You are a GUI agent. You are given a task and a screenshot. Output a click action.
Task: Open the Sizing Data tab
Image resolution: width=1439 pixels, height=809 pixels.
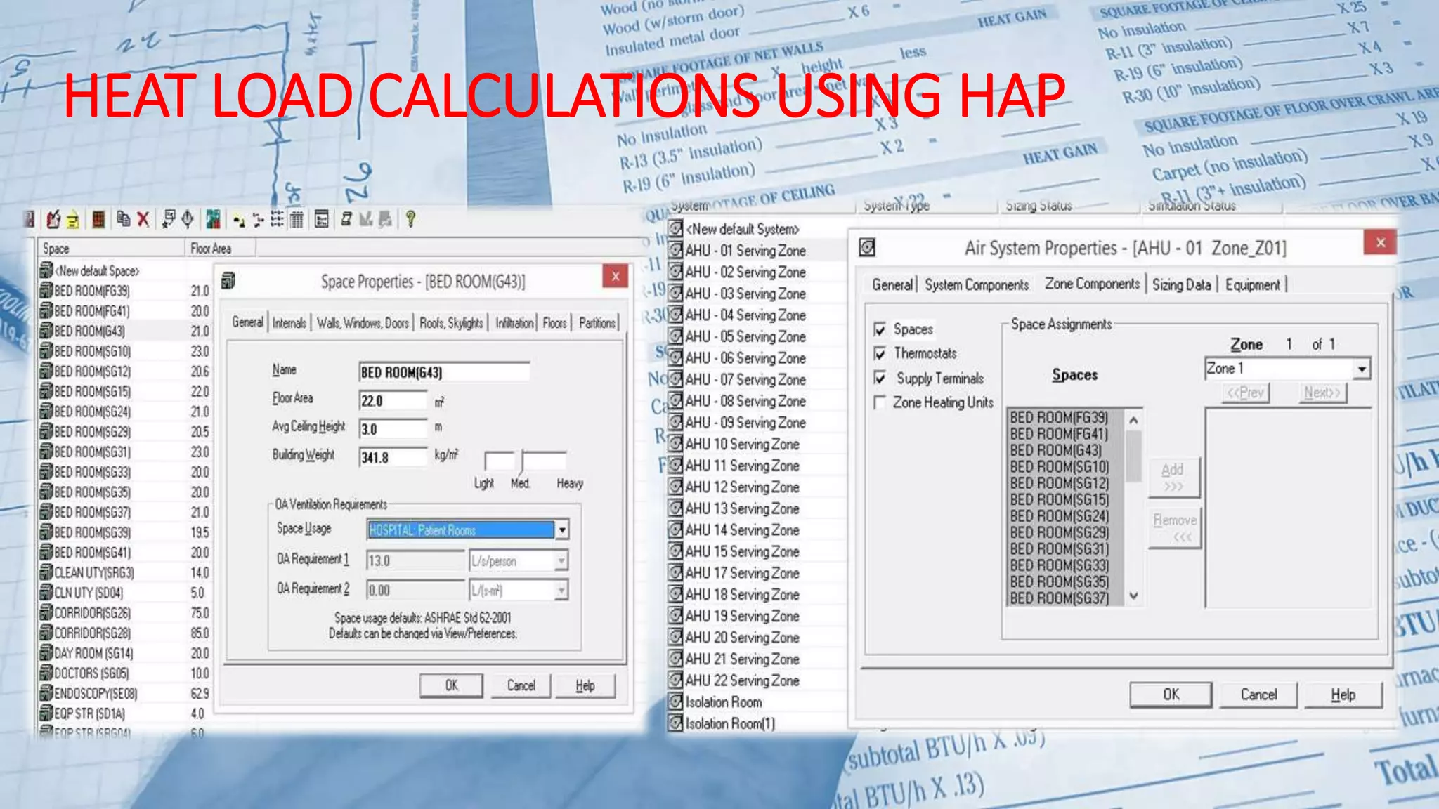[x=1181, y=285]
